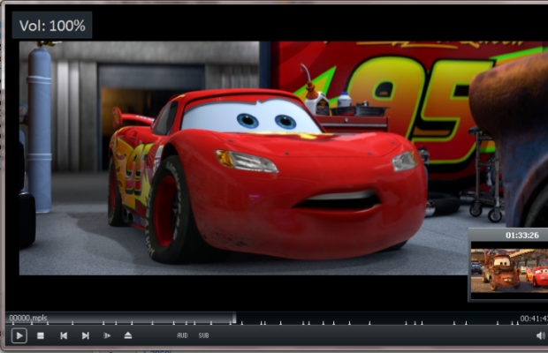Mute audio using the speaker icon

541,335
